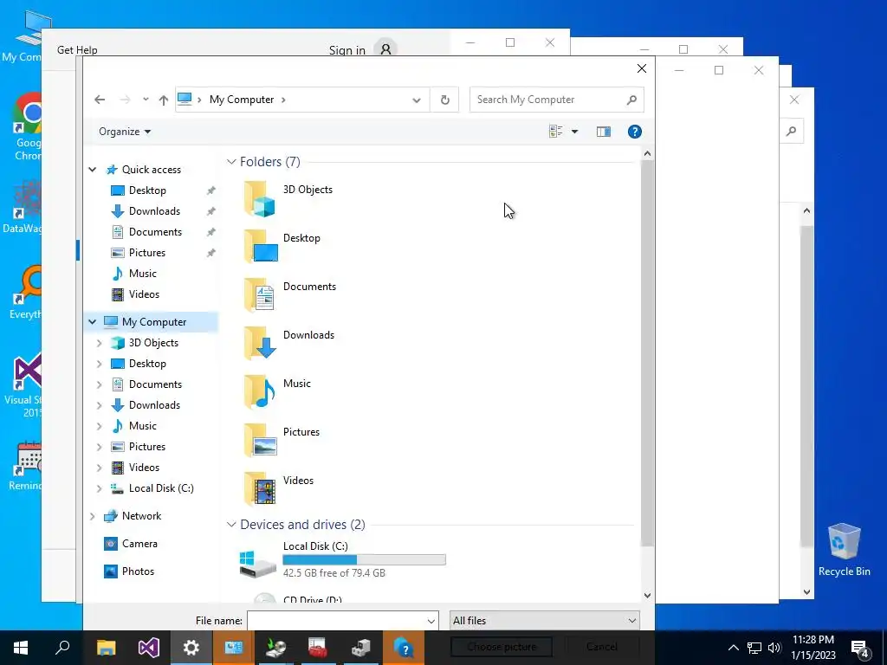This screenshot has height=665, width=887.
Task: Expand the address bar history dropdown
Action: pyautogui.click(x=417, y=100)
